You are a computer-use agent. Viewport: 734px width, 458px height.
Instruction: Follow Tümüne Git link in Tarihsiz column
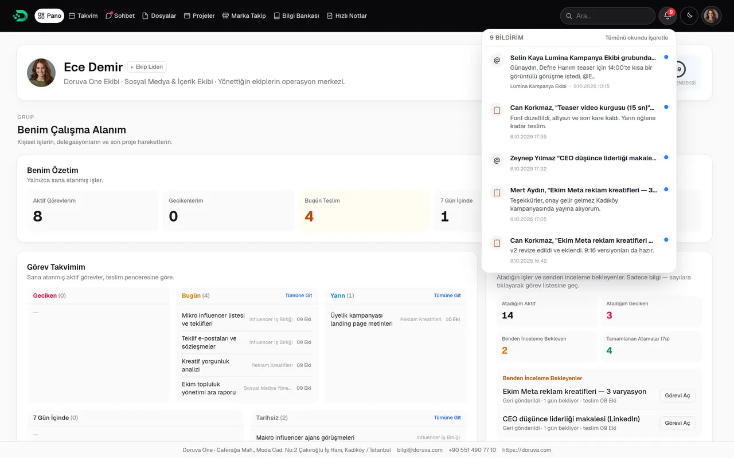point(447,418)
